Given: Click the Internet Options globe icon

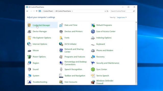Looking at the screenshot, I should pos(29,44).
